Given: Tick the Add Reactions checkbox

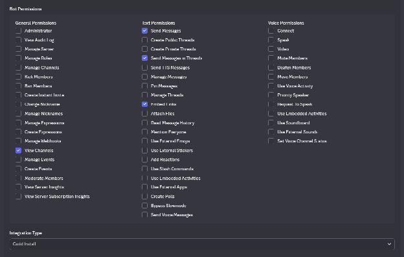Looking at the screenshot, I should coord(144,160).
